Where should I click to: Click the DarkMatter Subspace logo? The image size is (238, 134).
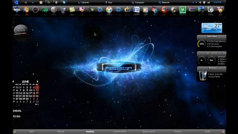pyautogui.click(x=119, y=68)
